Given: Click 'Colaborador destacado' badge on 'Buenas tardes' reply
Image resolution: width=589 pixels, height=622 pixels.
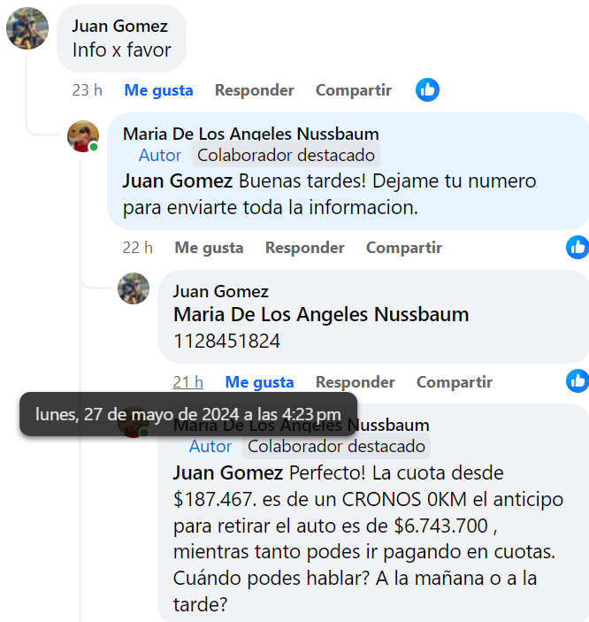Looking at the screenshot, I should click(286, 156).
